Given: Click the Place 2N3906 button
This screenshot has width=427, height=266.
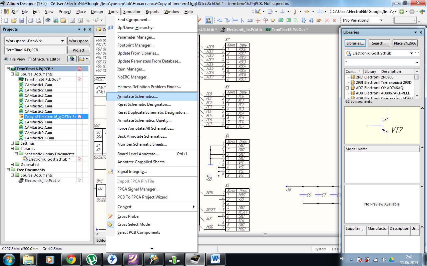Looking at the screenshot, I should point(405,43).
